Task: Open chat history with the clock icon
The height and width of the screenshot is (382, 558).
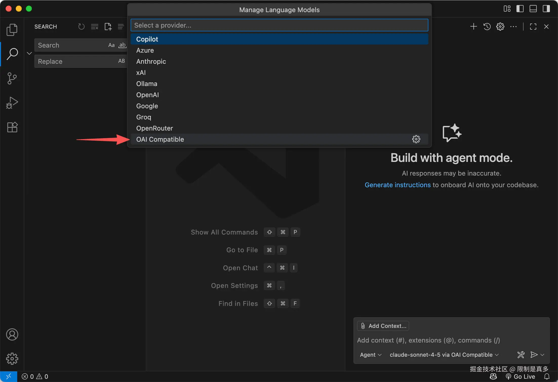Action: [487, 27]
